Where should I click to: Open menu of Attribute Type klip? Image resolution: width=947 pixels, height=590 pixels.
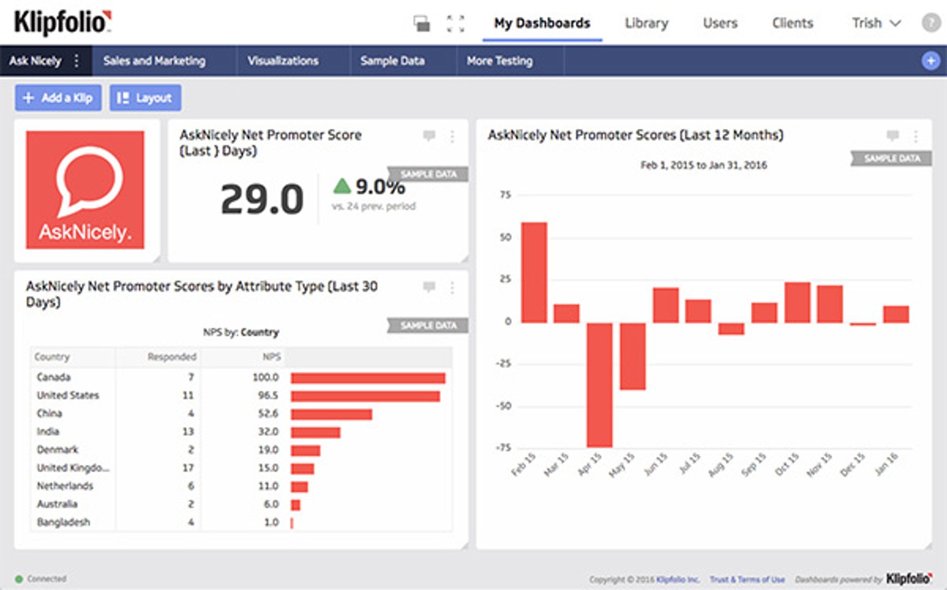pos(452,287)
